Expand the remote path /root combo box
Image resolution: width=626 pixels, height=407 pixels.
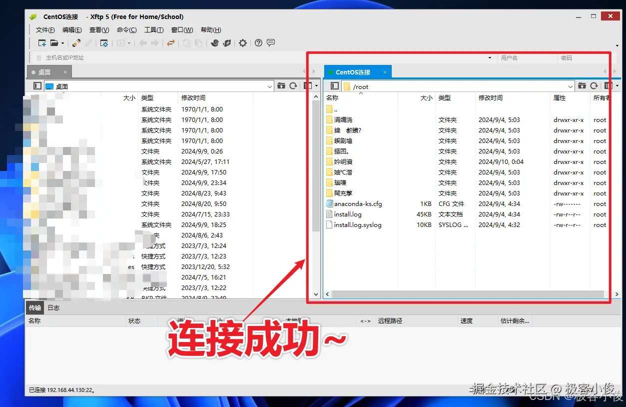tap(571, 86)
